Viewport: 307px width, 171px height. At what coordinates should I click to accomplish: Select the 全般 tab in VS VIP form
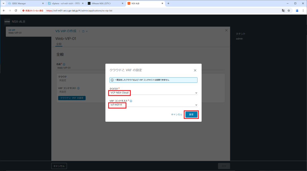[x=59, y=44]
